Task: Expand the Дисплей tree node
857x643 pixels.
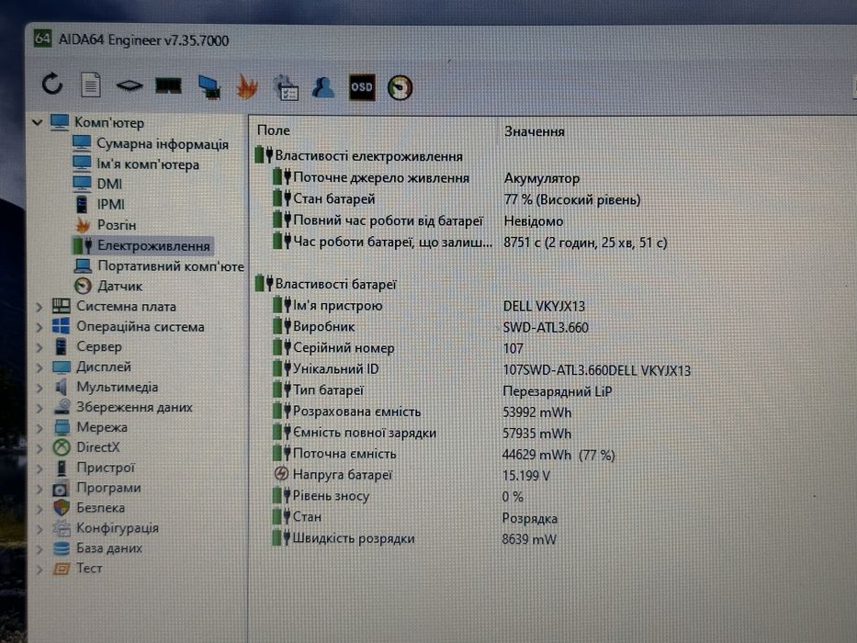Action: (39, 367)
